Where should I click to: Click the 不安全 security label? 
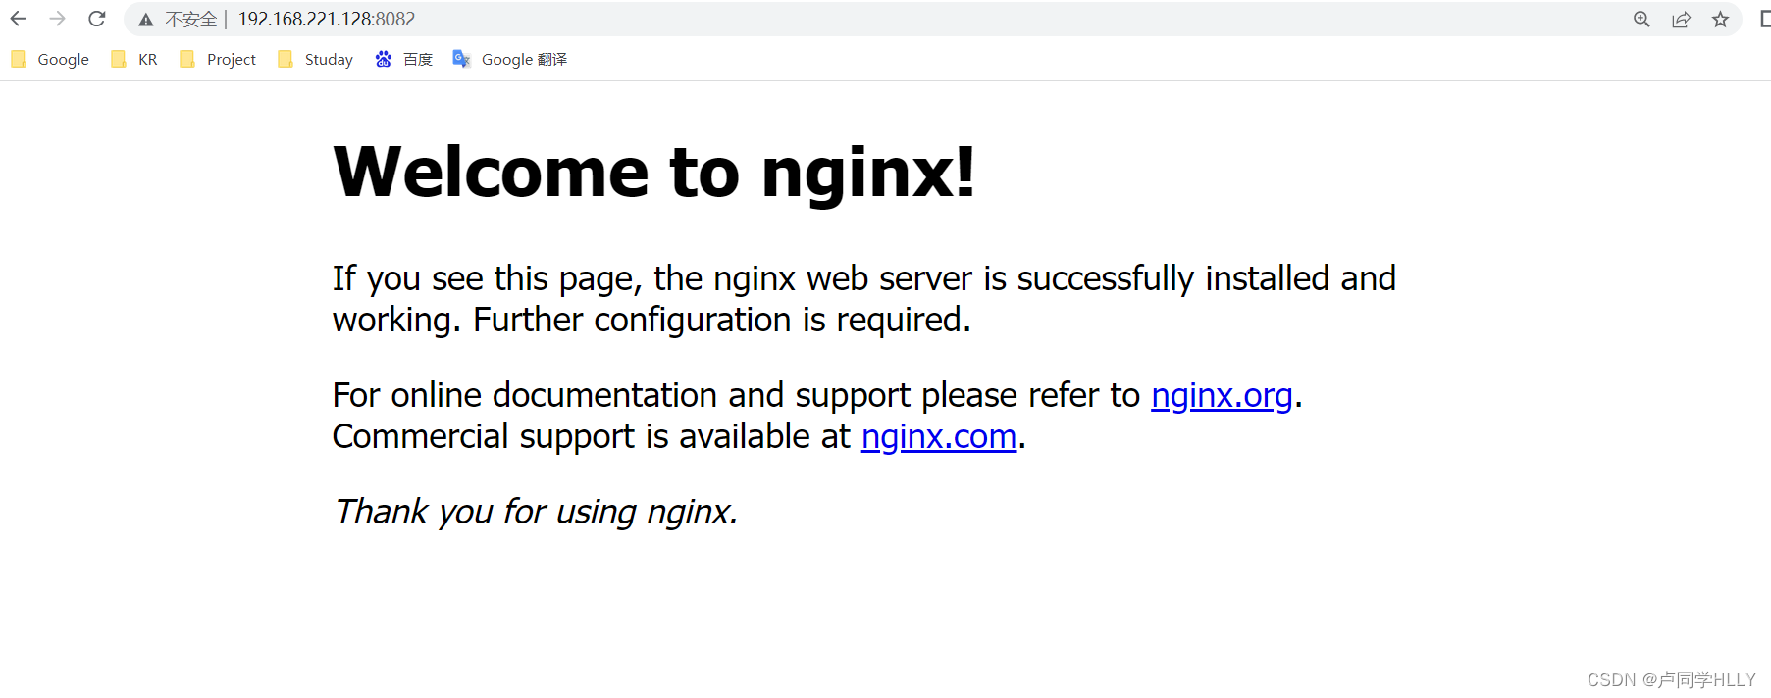coord(190,20)
